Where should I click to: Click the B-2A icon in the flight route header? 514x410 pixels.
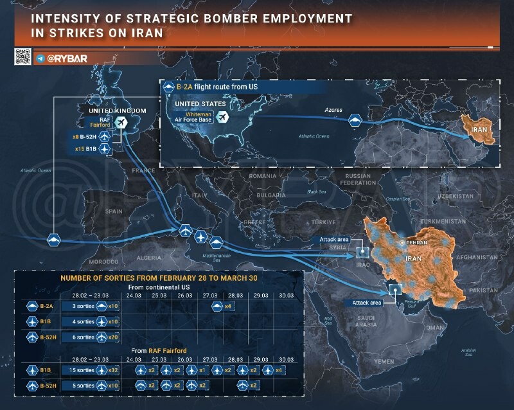coord(169,87)
